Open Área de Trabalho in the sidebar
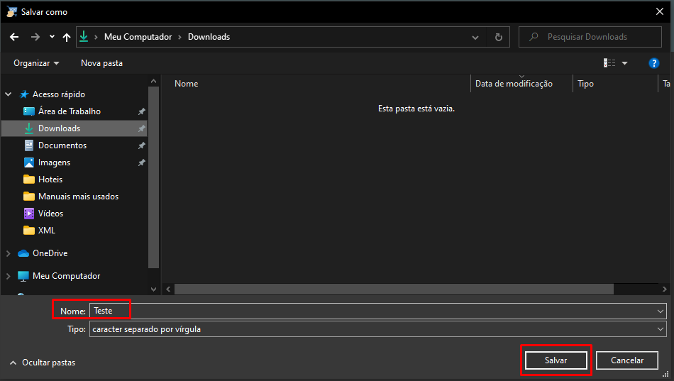Image resolution: width=674 pixels, height=381 pixels. pos(70,111)
